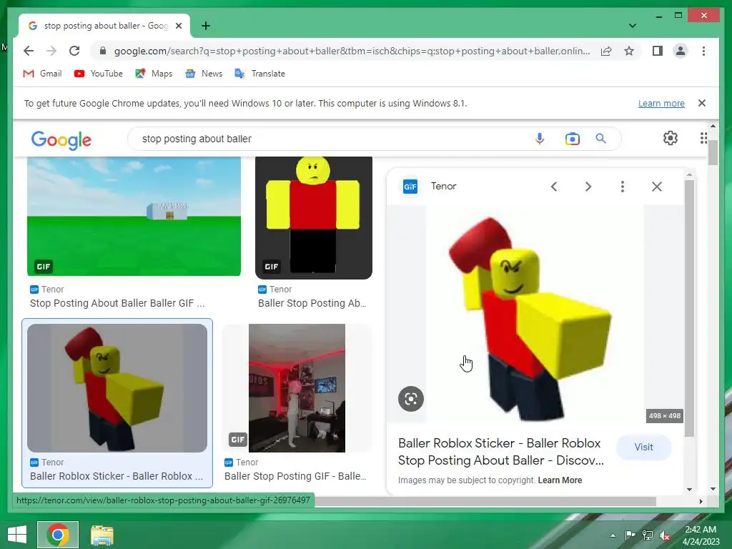Click the large Baller preview image
Viewport: 732px width, 549px height.
tap(535, 314)
